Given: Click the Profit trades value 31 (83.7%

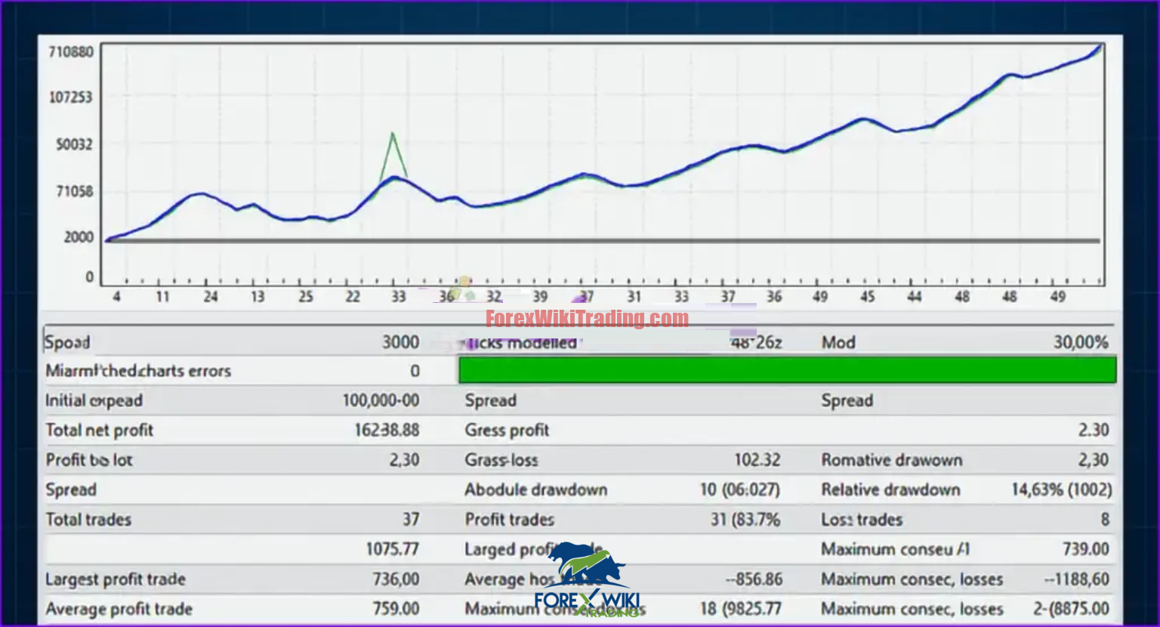Looking at the screenshot, I should (745, 520).
